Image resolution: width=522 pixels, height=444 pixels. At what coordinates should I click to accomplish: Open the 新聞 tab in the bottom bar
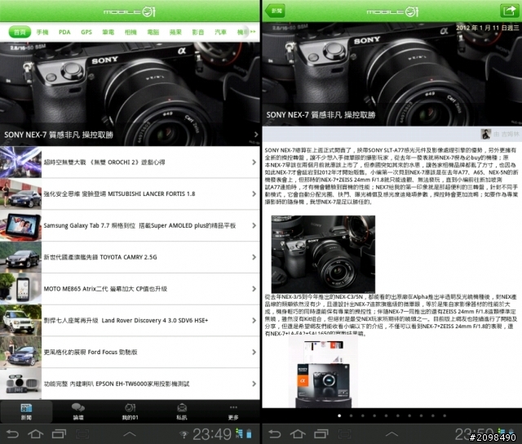click(26, 411)
